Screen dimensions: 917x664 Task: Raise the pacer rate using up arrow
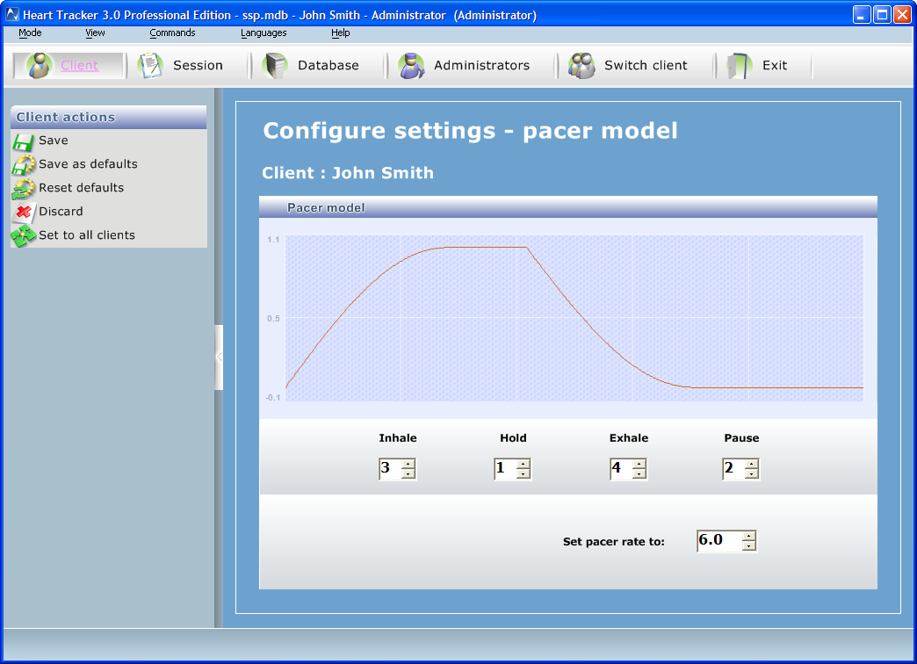[x=748, y=536]
